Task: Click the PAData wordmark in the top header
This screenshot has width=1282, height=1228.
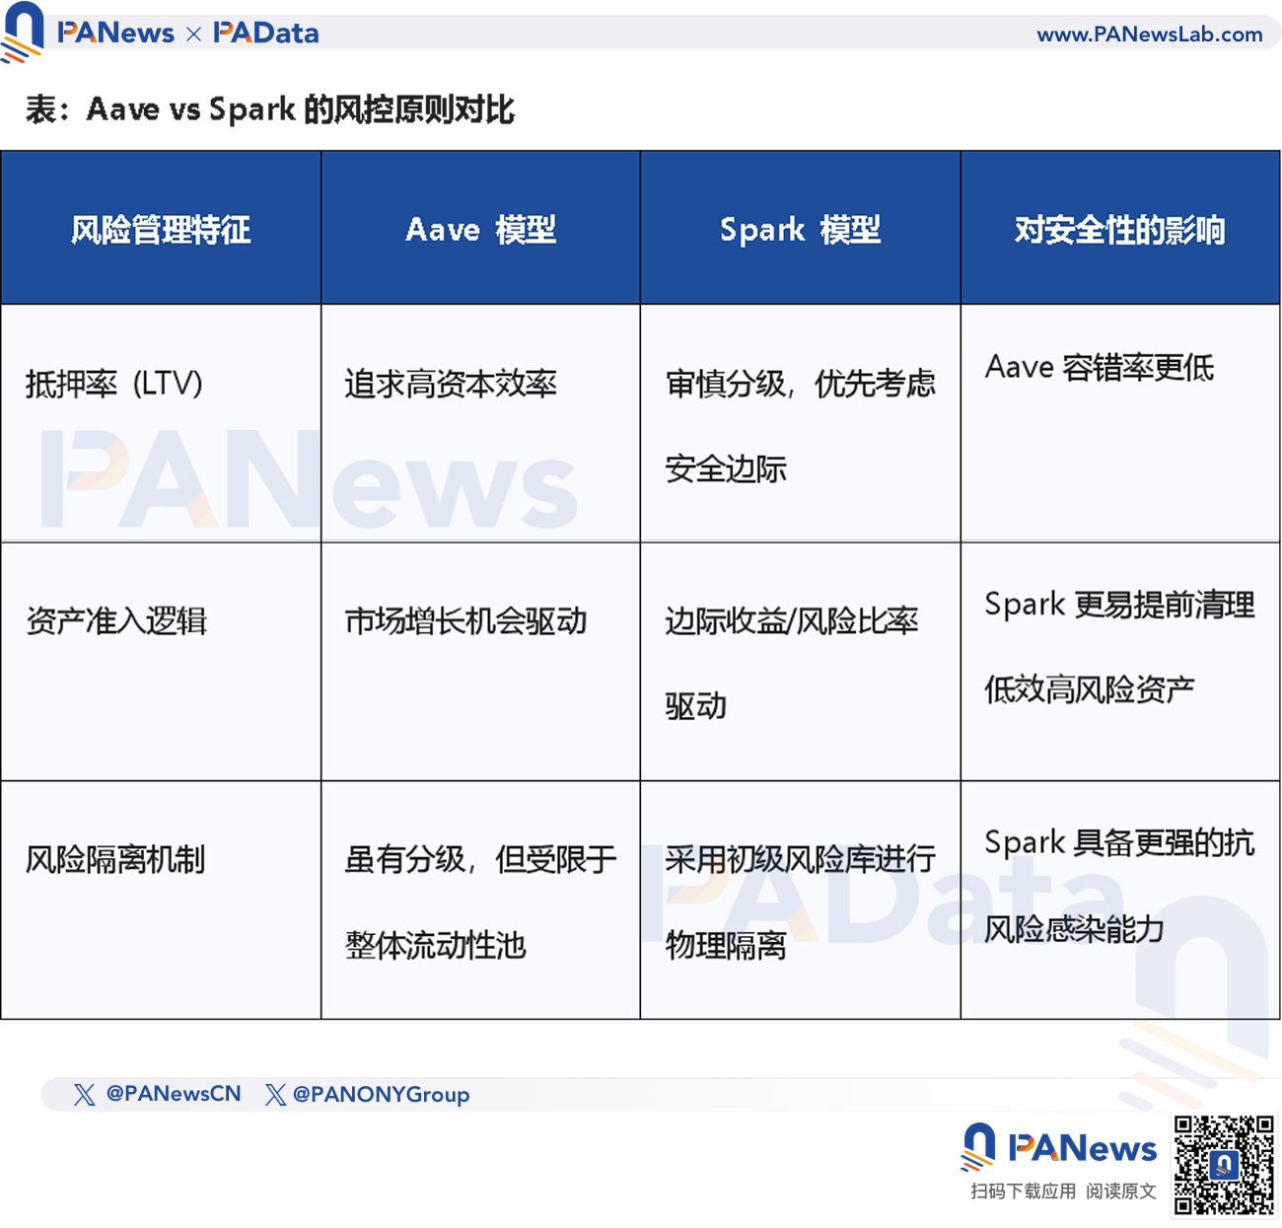Action: click(266, 34)
